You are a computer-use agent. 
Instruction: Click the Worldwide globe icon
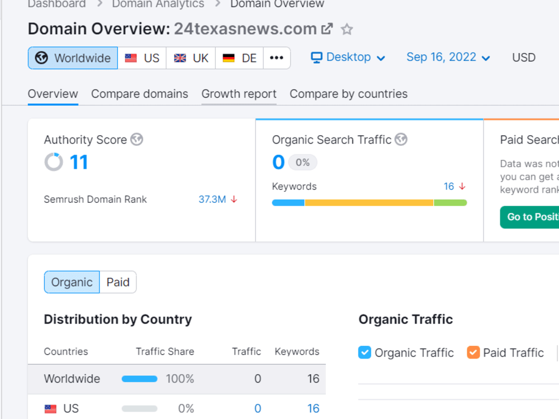[41, 58]
